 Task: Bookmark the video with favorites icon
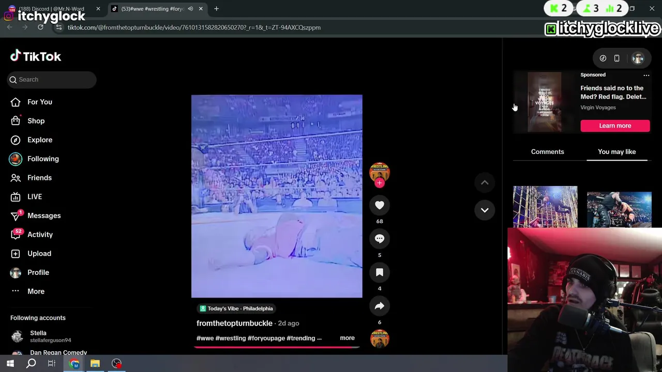pyautogui.click(x=379, y=272)
